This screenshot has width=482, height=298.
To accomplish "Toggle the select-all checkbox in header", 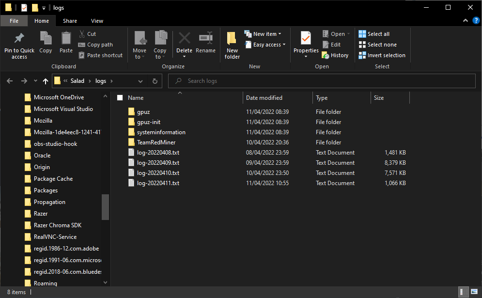I will click(x=120, y=98).
